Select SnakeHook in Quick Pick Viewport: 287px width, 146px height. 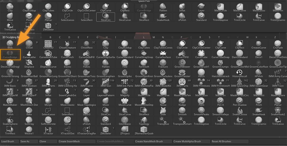pyautogui.click(x=163, y=17)
